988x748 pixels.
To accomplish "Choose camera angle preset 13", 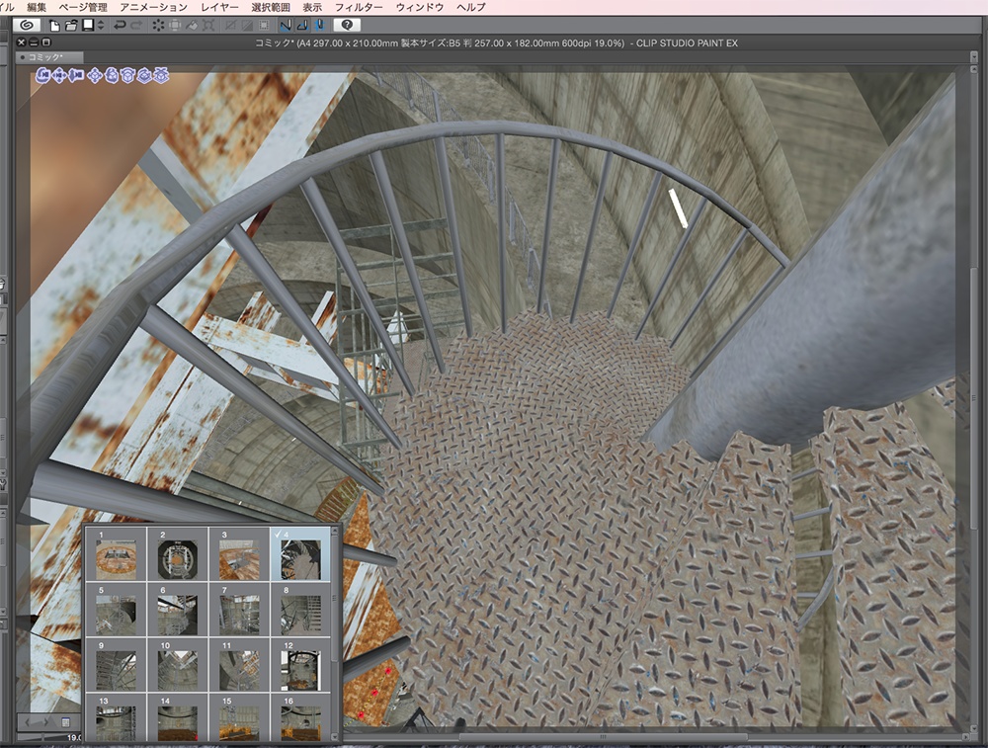I will [116, 717].
